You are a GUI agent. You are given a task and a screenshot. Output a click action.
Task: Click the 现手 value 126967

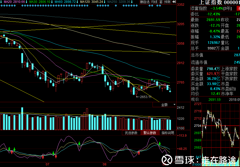(214, 43)
